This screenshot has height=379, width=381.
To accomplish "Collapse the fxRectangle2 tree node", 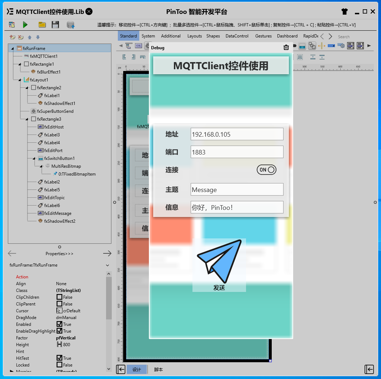I will tap(27, 88).
